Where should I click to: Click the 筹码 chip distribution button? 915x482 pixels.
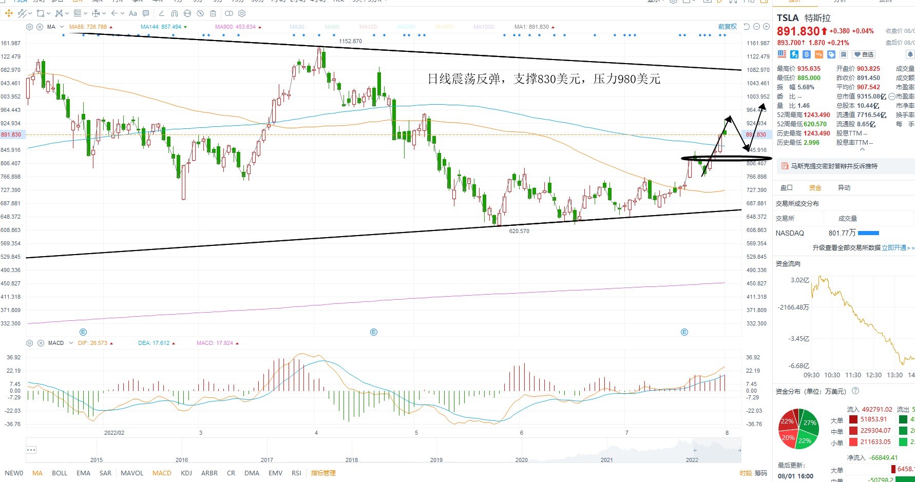761,473
